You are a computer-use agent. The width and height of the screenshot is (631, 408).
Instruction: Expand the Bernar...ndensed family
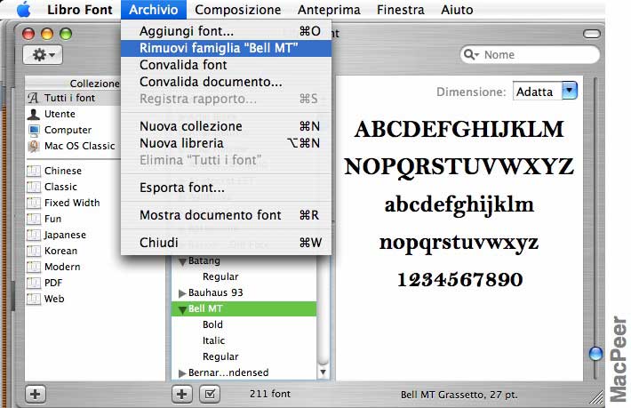[x=182, y=373]
